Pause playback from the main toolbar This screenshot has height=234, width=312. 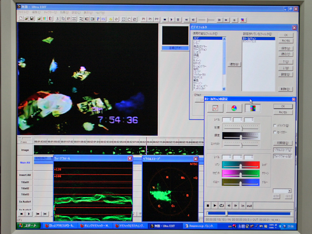click(x=178, y=19)
